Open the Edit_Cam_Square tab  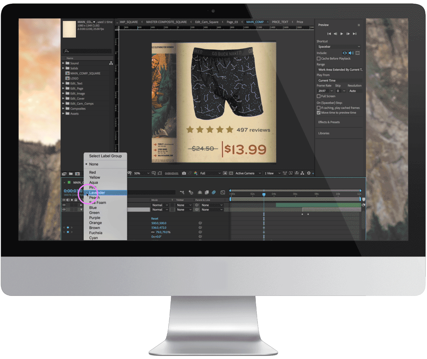coord(207,22)
